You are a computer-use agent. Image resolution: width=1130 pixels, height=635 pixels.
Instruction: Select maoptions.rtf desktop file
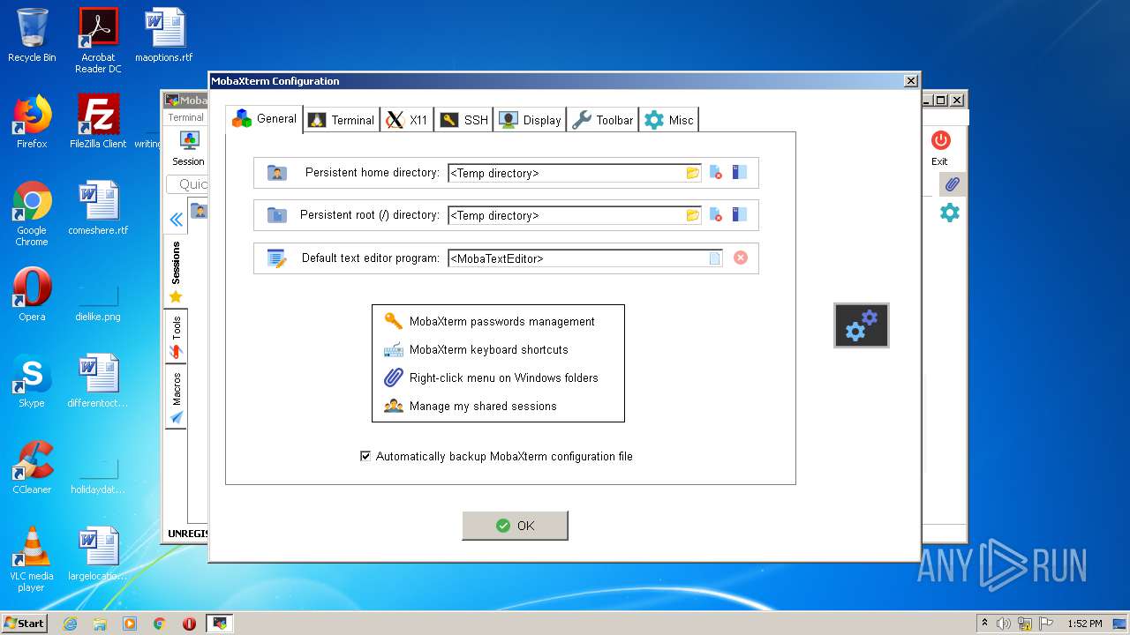[164, 35]
